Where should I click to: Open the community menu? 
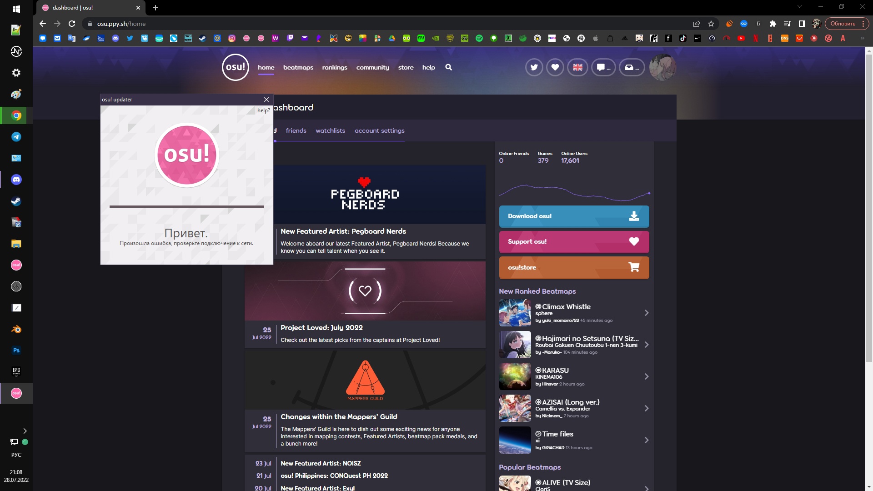[x=373, y=67]
